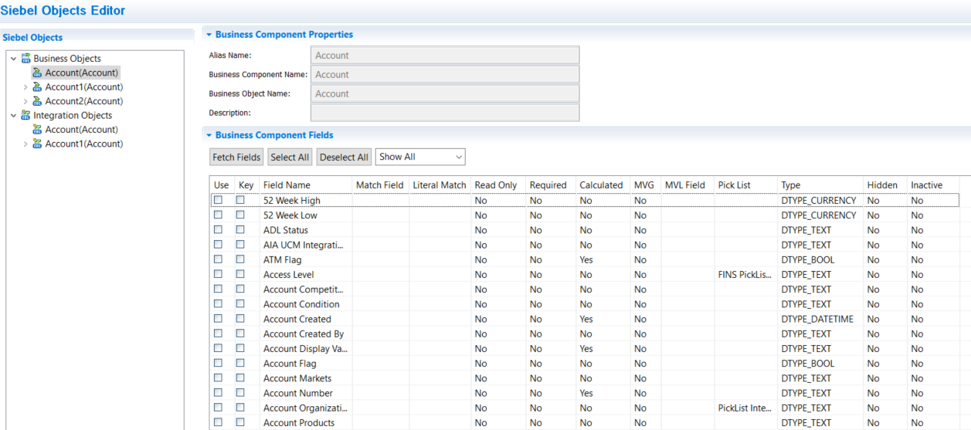Check the Use box for Account Condition
The image size is (971, 430).
point(218,303)
